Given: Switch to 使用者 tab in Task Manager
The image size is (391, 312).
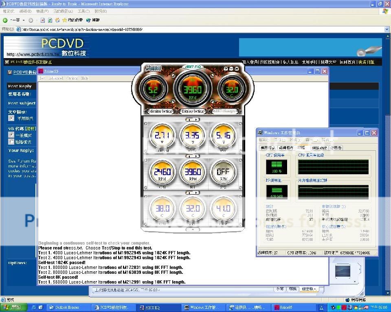Looking at the screenshot, I should click(336, 148).
